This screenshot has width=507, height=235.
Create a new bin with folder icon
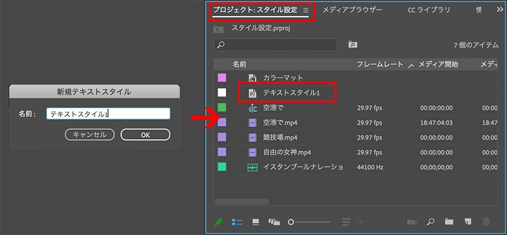(449, 222)
